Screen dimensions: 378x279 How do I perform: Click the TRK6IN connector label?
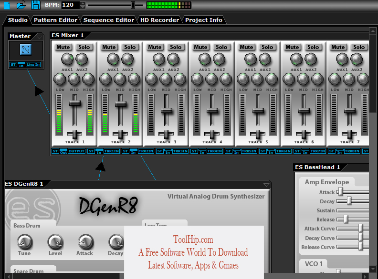283,151
